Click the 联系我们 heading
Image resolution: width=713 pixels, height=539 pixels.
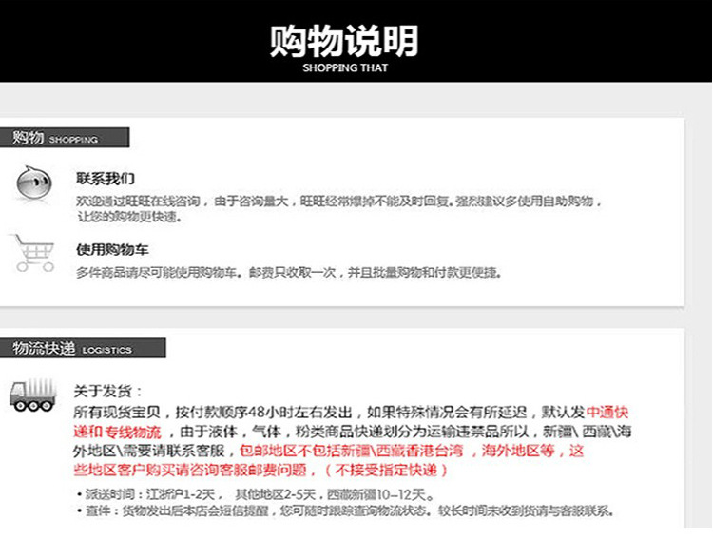pyautogui.click(x=106, y=179)
